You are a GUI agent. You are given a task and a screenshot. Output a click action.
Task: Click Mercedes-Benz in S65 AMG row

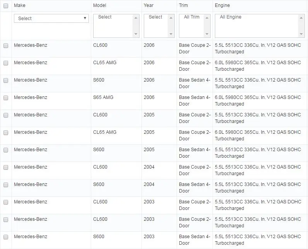pyautogui.click(x=31, y=97)
